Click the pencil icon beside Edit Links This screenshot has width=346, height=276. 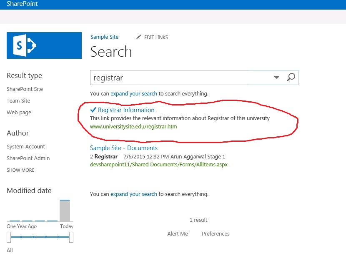coord(139,38)
